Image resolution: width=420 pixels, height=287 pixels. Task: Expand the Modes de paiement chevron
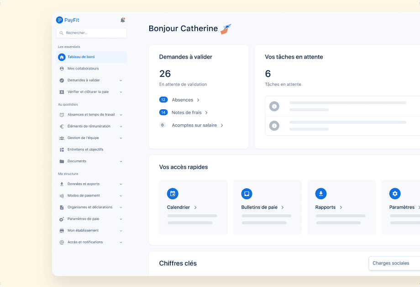tap(121, 196)
